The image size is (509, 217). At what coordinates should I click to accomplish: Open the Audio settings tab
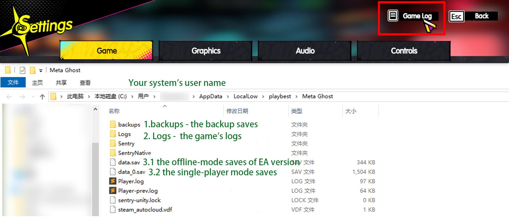[305, 51]
